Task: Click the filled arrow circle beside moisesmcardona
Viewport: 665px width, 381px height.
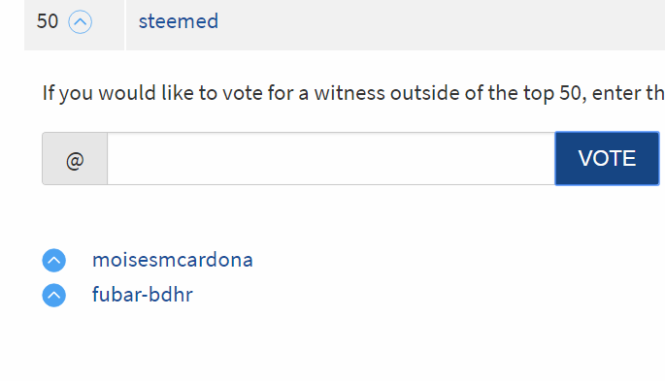Action: (x=53, y=261)
